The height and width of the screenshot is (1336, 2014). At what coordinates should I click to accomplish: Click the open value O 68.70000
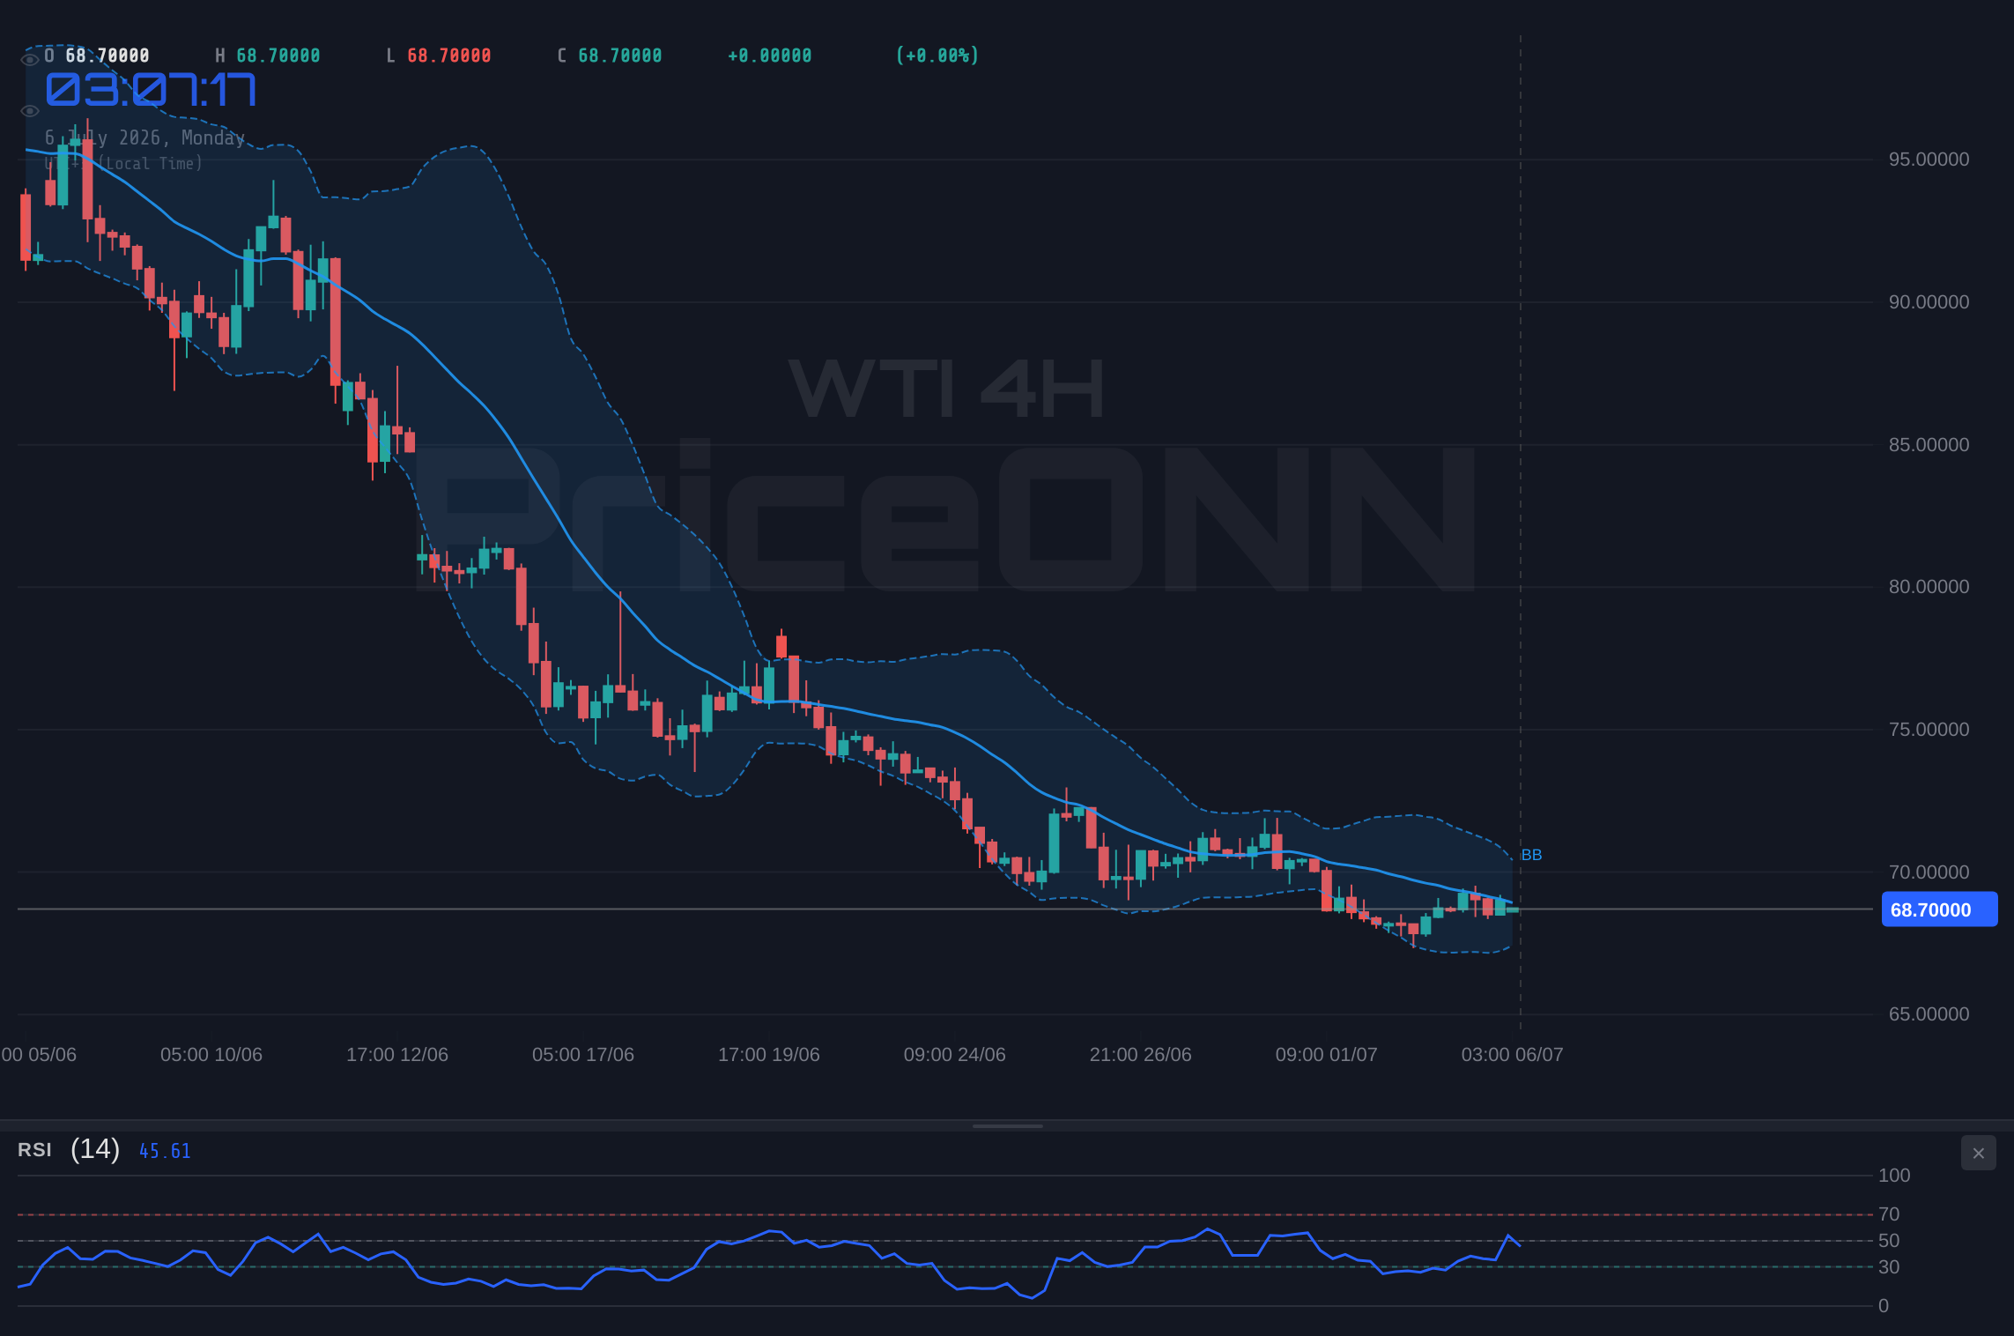click(x=97, y=56)
